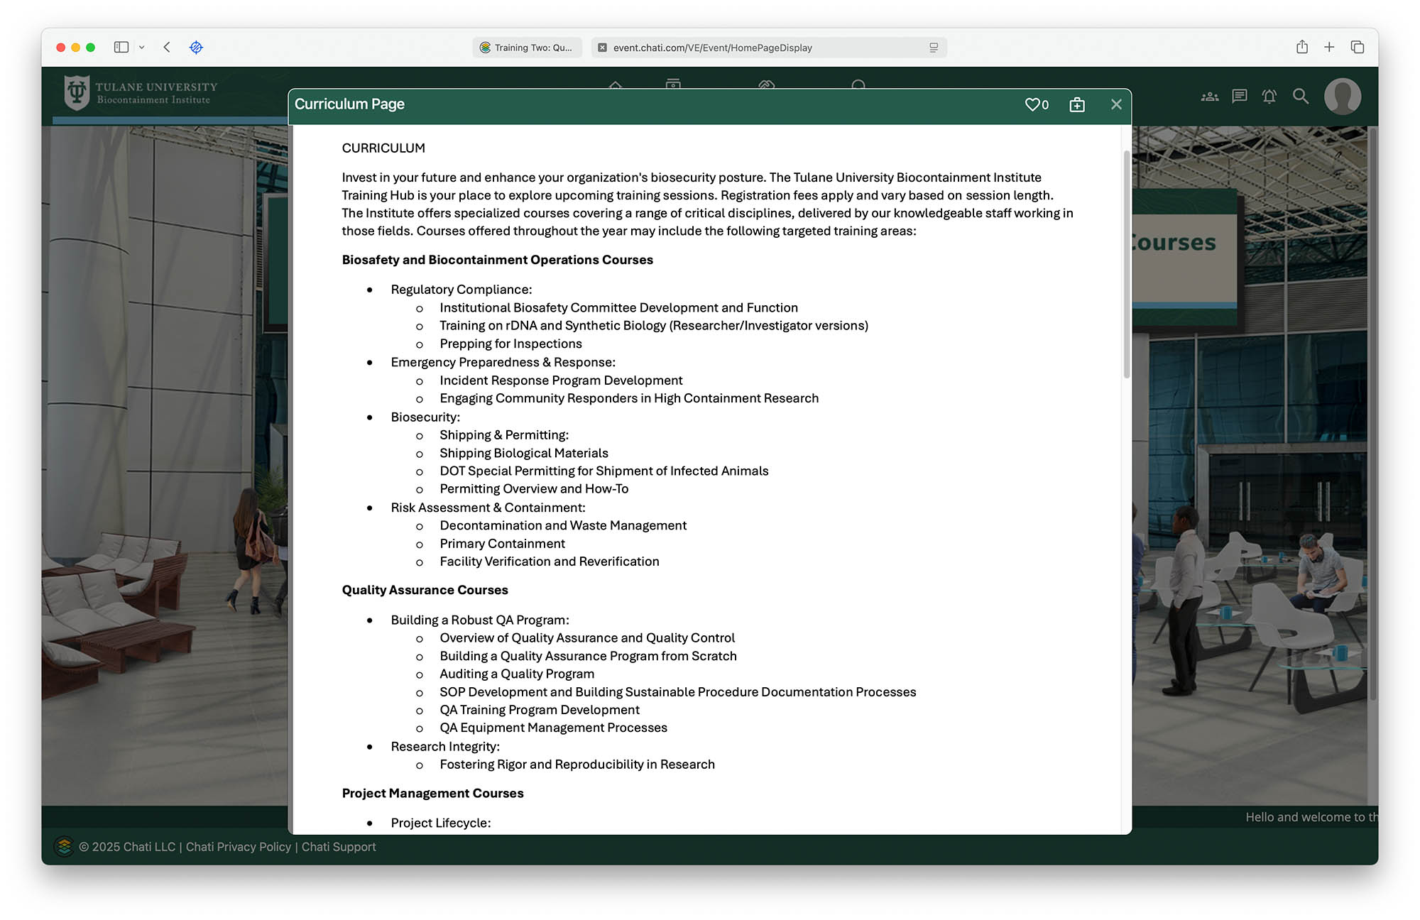Screen dimensions: 1420x920
Task: Show the tab overview
Action: [x=1358, y=48]
